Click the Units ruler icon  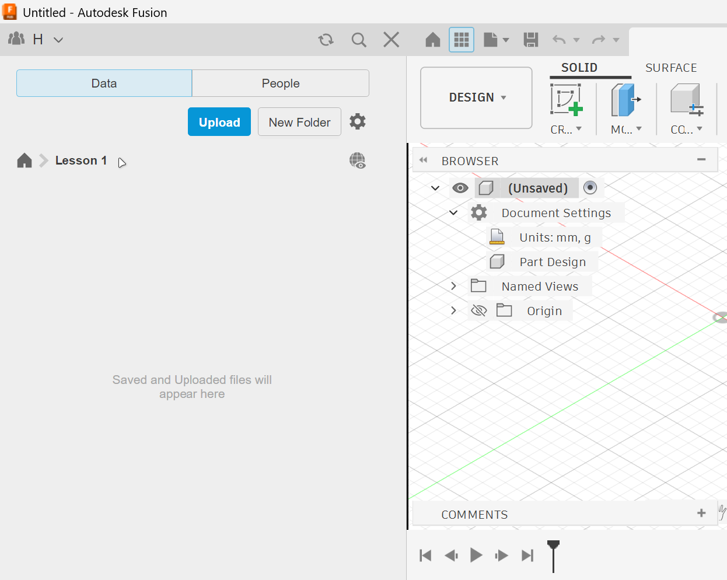point(497,237)
